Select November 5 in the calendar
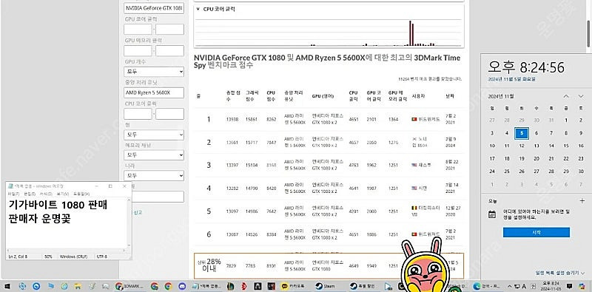Image resolution: width=592 pixels, height=292 pixels. point(522,133)
